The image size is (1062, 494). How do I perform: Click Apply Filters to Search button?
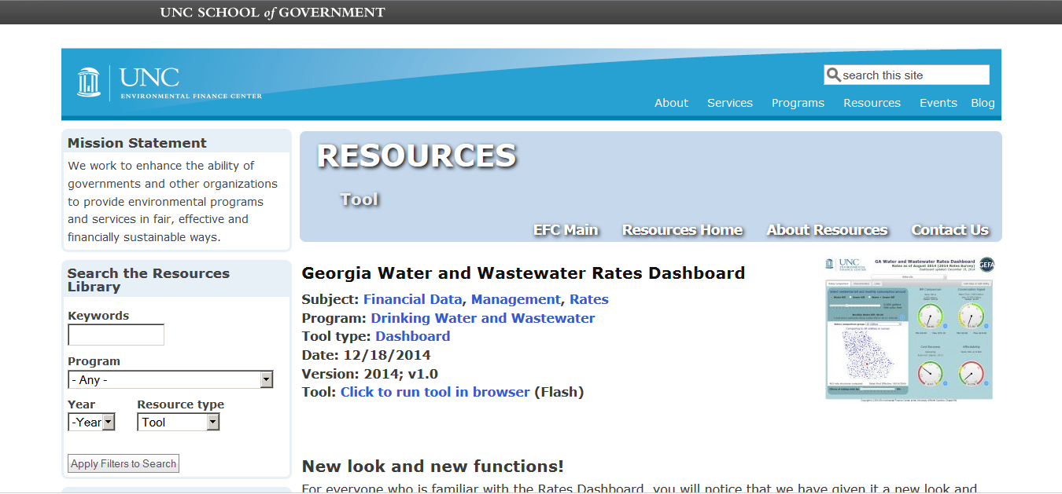tap(124, 463)
